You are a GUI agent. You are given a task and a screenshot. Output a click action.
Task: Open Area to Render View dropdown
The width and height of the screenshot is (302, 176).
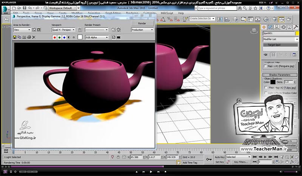pyautogui.click(x=22, y=30)
